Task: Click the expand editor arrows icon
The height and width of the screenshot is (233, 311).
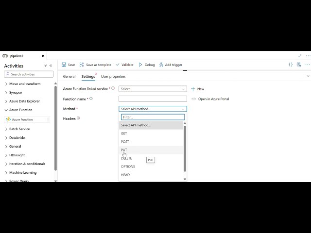Action: [x=300, y=56]
